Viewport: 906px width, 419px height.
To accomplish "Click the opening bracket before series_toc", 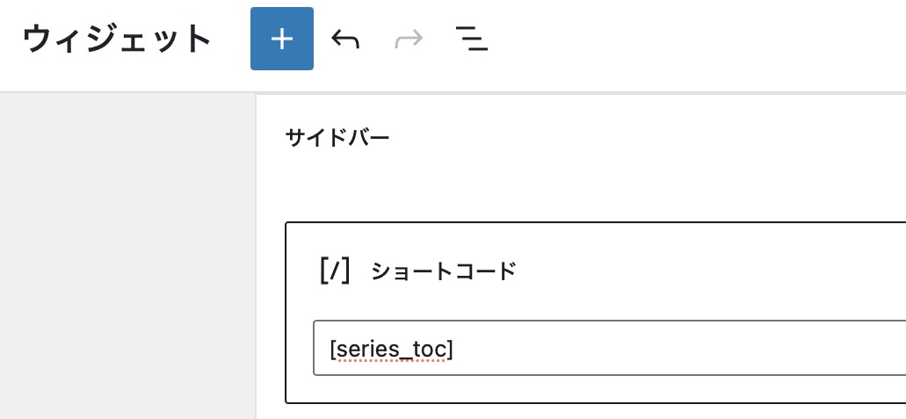I will 332,350.
